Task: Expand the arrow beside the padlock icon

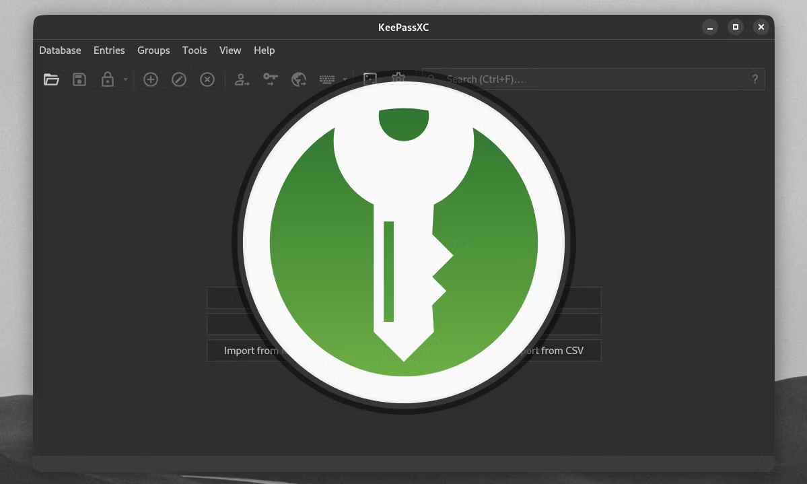Action: (x=125, y=79)
